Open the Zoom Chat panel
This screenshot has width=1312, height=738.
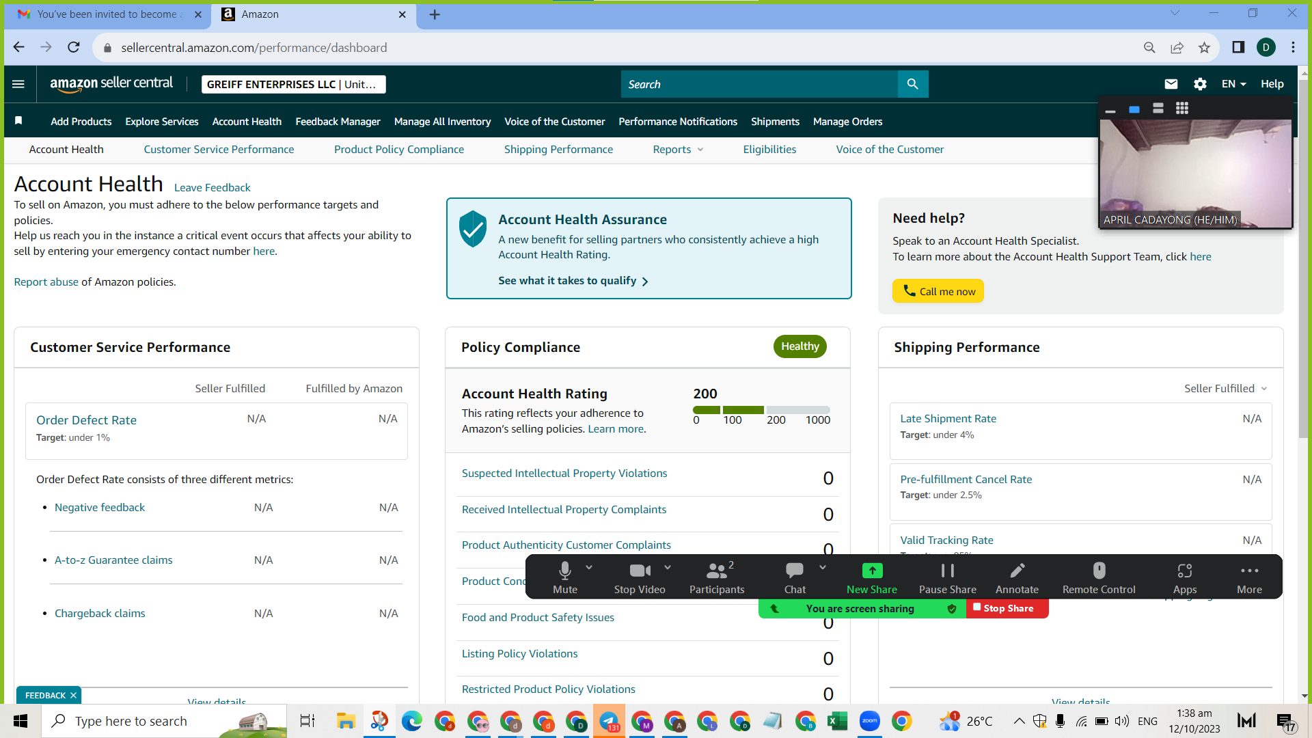[795, 577]
